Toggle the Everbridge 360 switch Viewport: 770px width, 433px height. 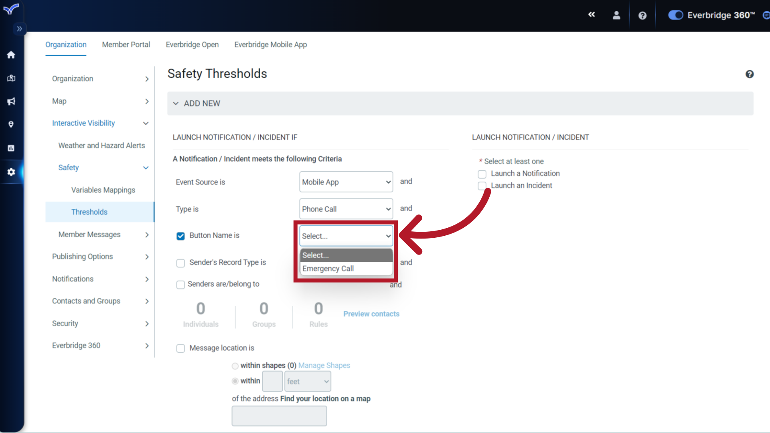coord(676,15)
